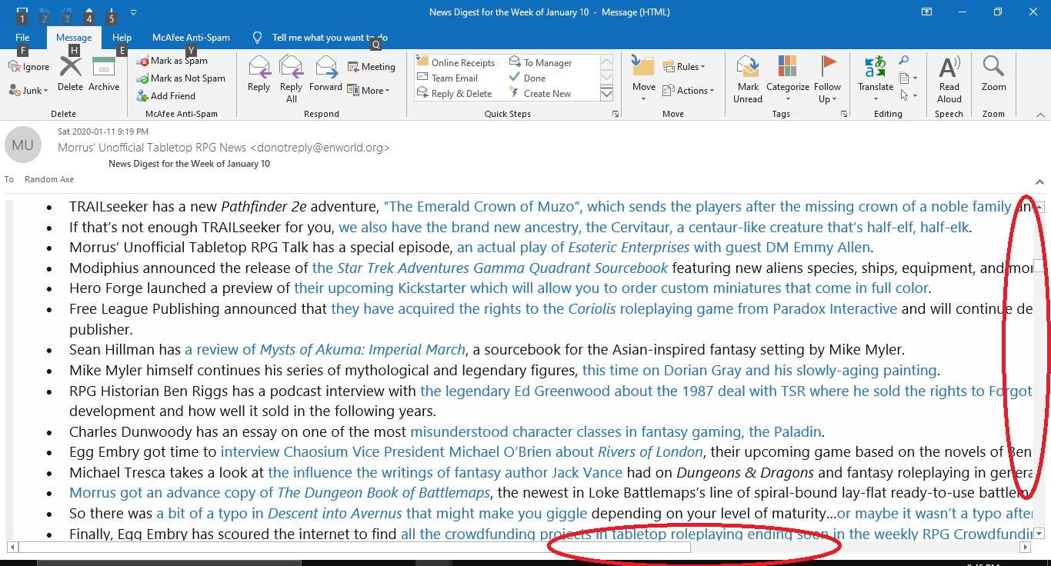The width and height of the screenshot is (1051, 566).
Task: Open the Categorize color menu
Action: 787,79
